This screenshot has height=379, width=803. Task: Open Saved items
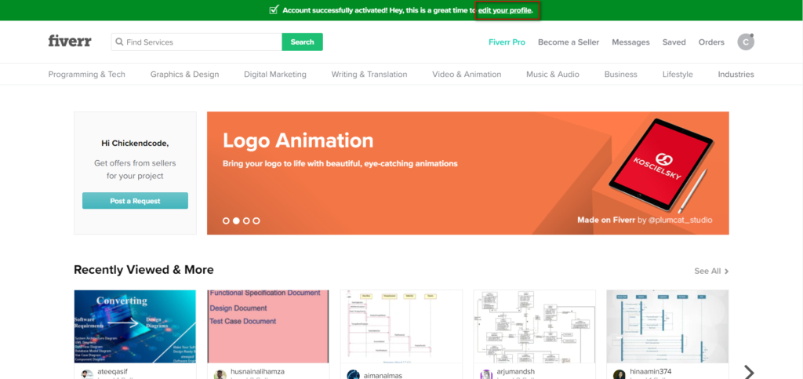coord(674,42)
